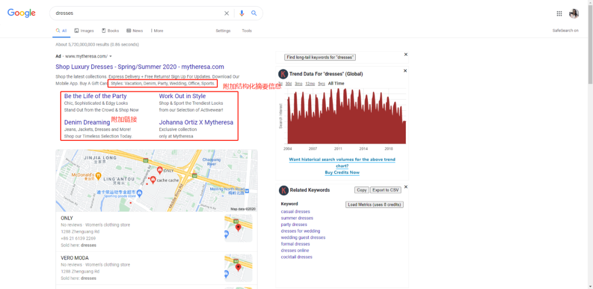Open ONLY listing map thumbnail
The image size is (593, 289).
pos(238,229)
